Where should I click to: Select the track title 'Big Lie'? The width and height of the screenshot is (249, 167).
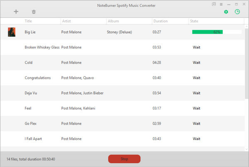pyautogui.click(x=30, y=32)
